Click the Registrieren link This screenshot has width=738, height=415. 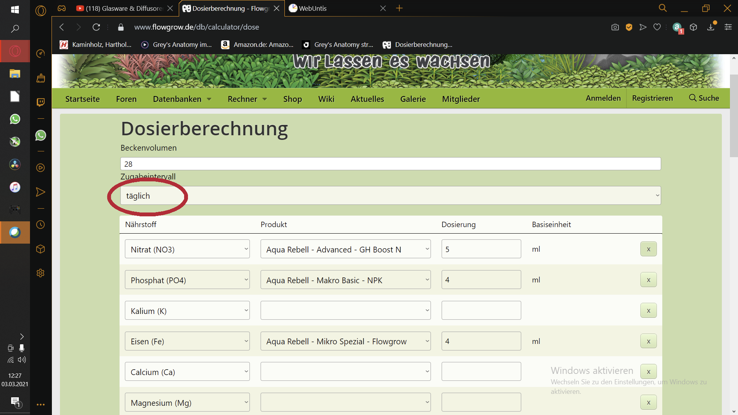coord(652,98)
